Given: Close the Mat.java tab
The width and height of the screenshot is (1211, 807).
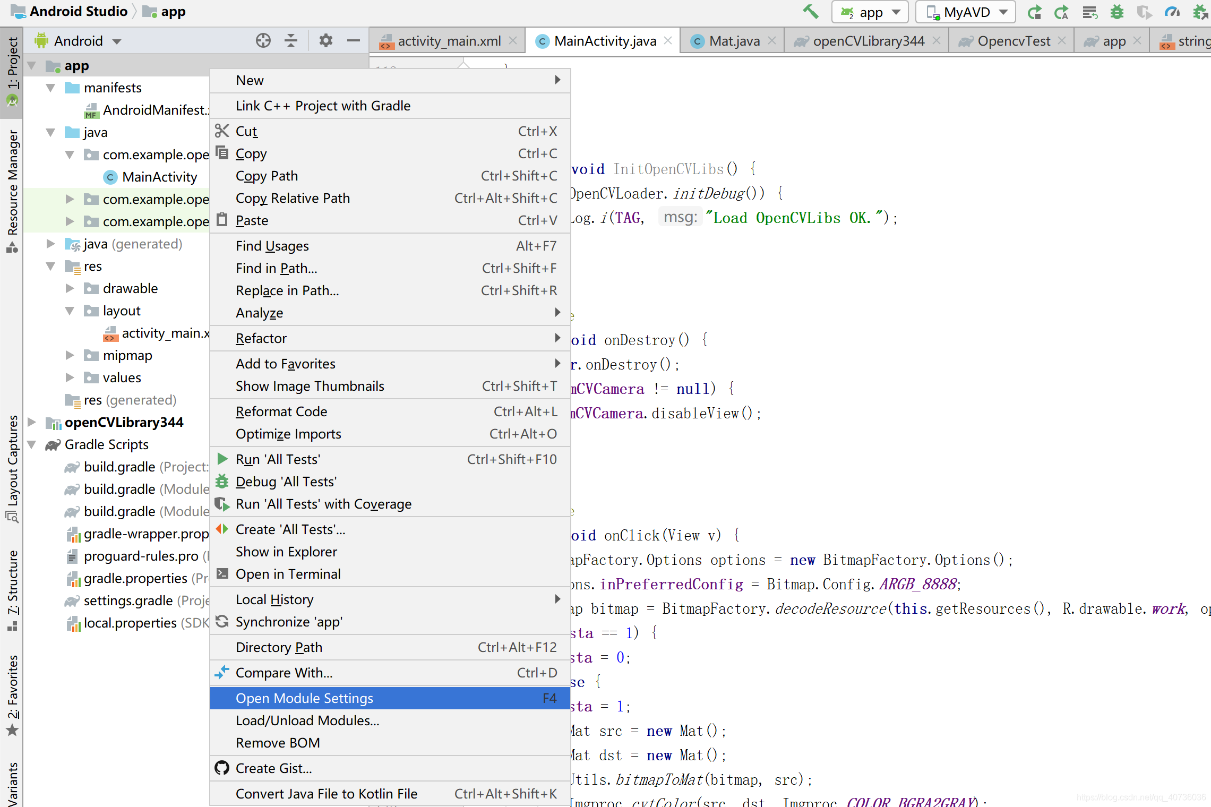Looking at the screenshot, I should (x=772, y=40).
